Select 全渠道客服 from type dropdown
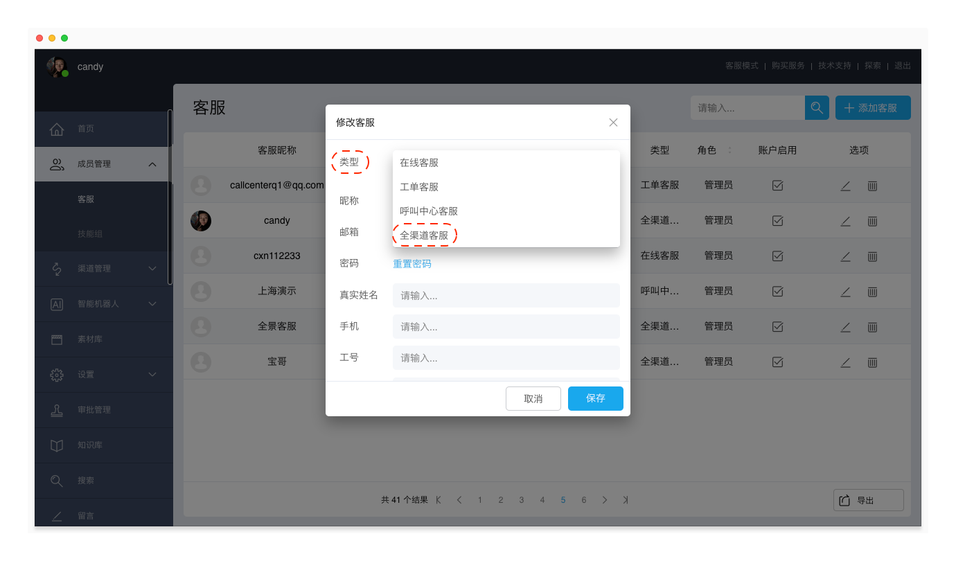This screenshot has width=956, height=561. (x=424, y=235)
